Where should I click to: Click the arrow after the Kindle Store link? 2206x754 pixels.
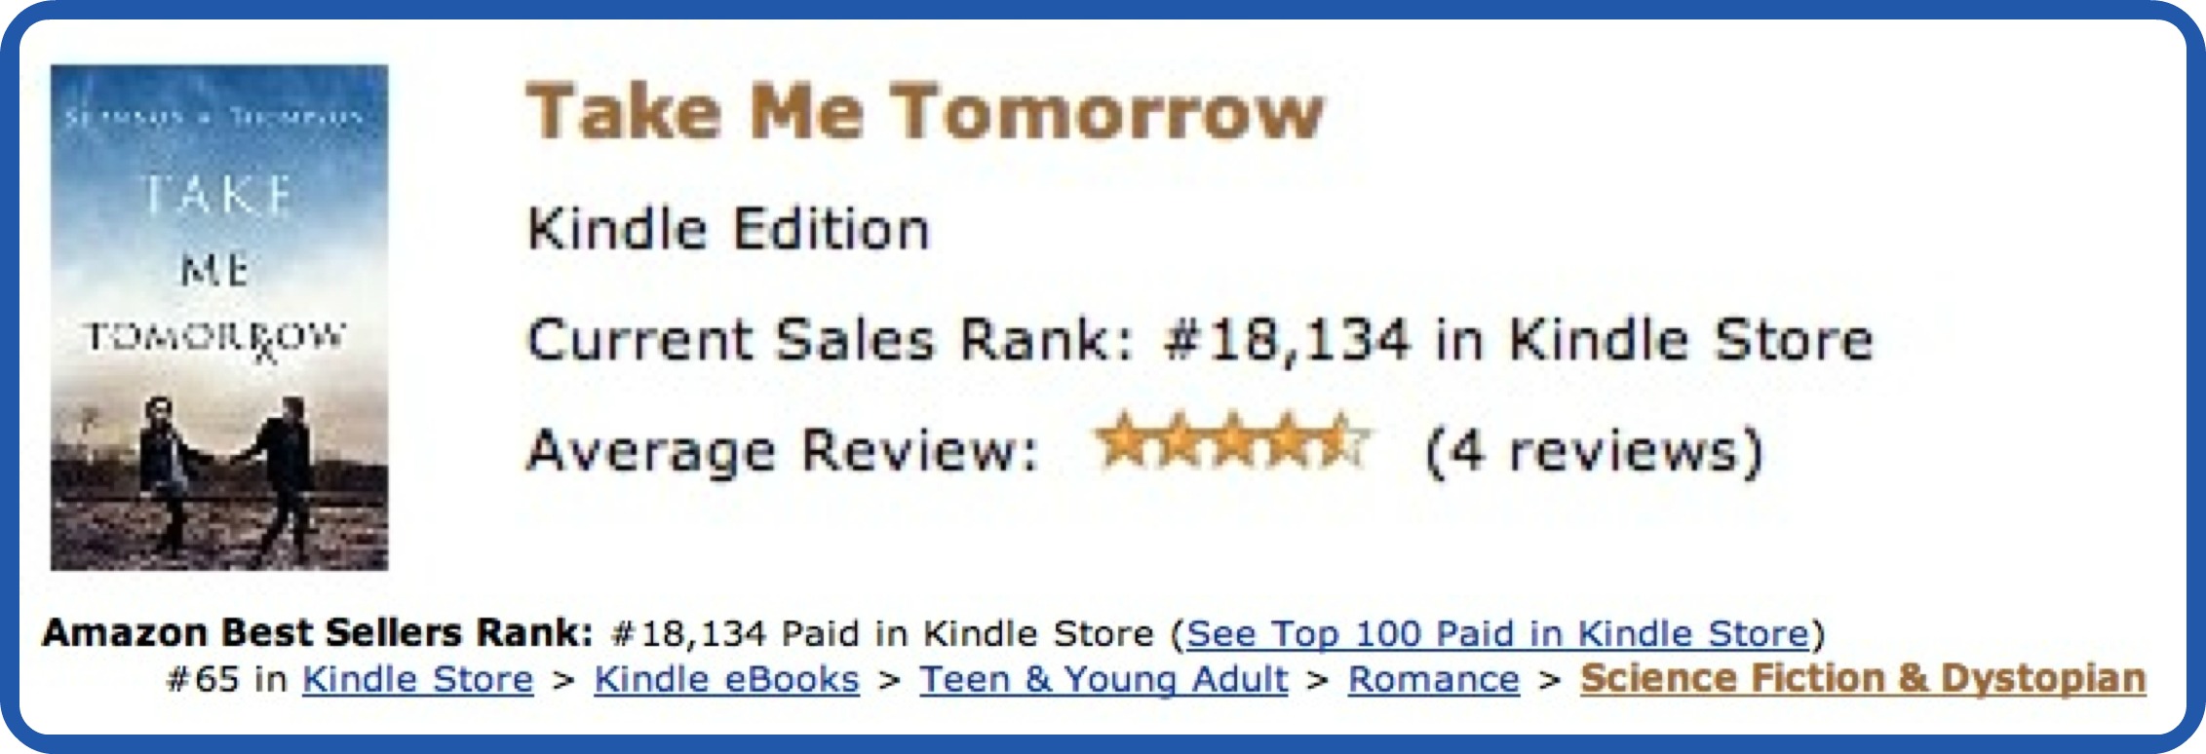click(562, 680)
